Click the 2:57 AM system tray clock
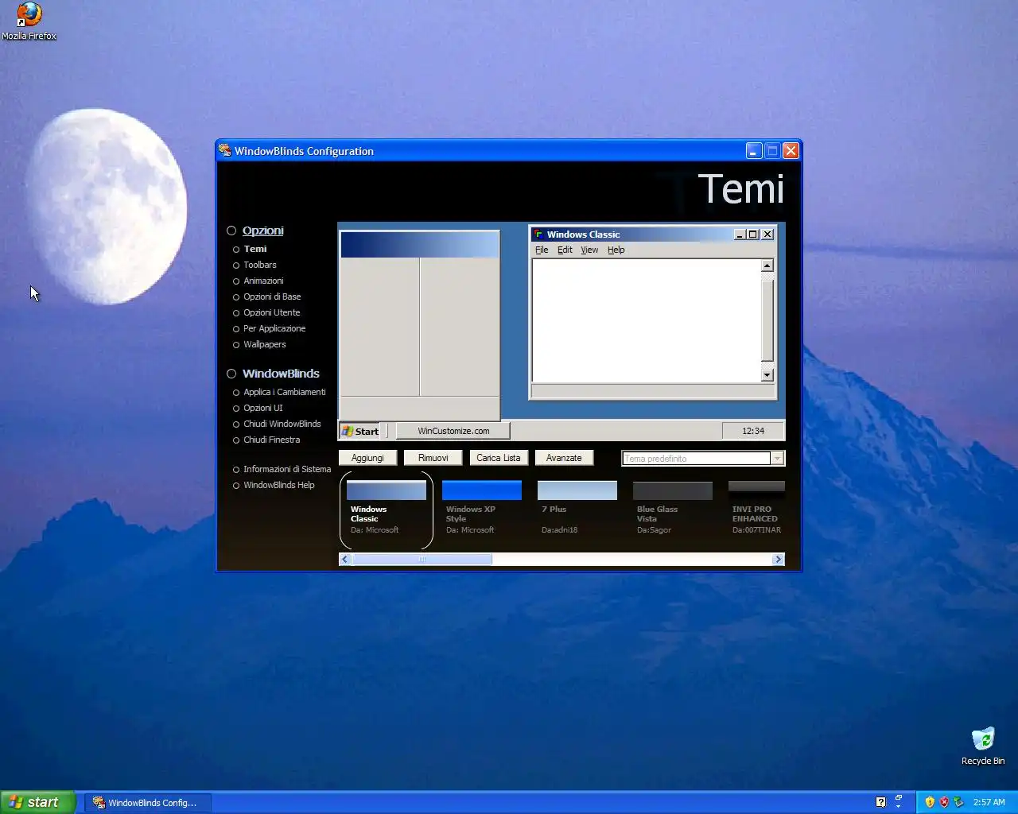Image resolution: width=1018 pixels, height=814 pixels. [989, 802]
